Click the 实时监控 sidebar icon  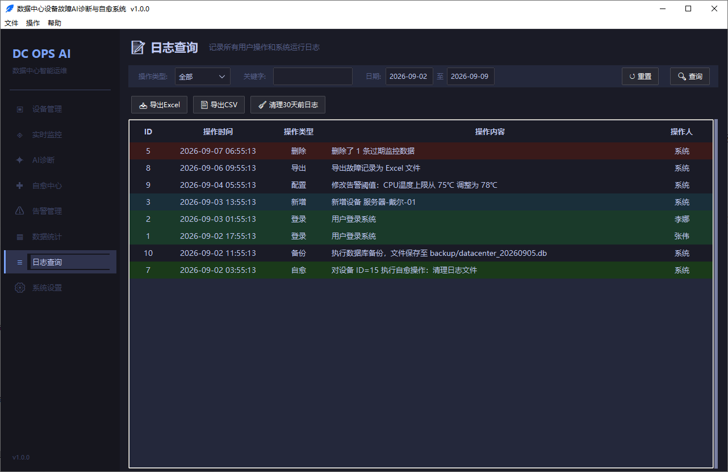20,135
